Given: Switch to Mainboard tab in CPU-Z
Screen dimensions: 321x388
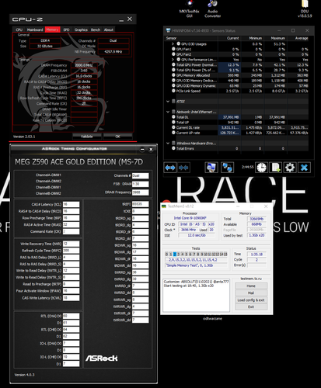Looking at the screenshot, I should 35,29.
